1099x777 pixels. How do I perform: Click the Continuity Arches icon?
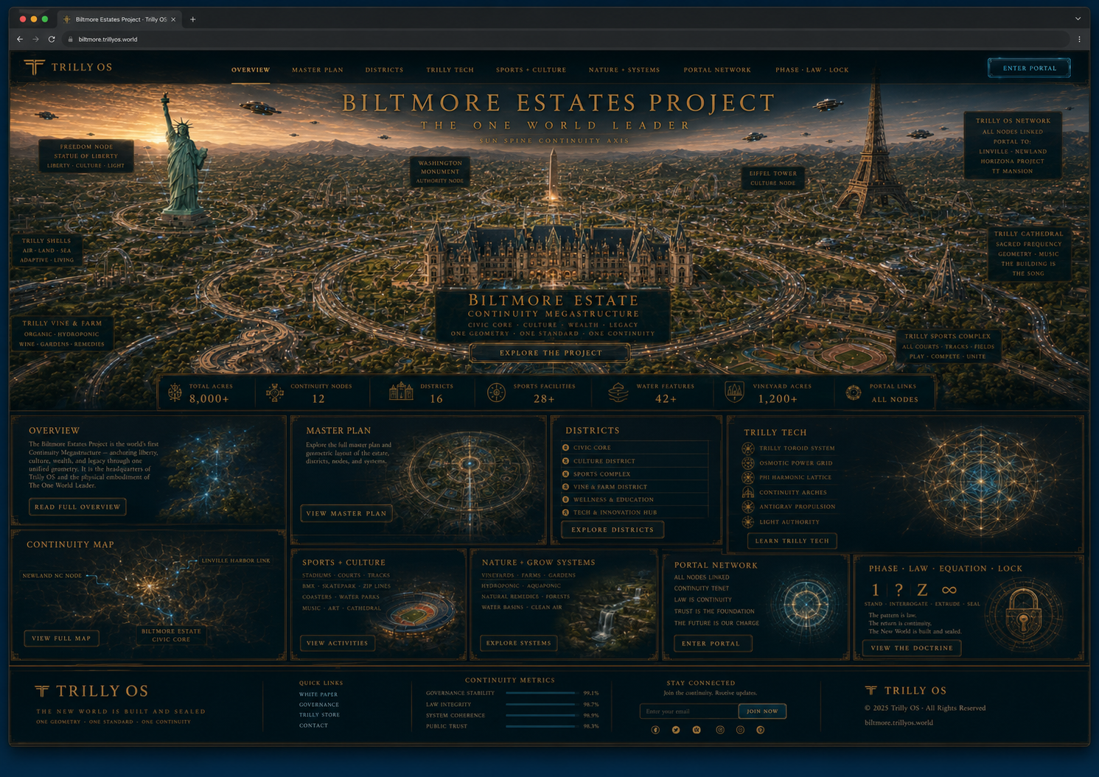(x=748, y=492)
